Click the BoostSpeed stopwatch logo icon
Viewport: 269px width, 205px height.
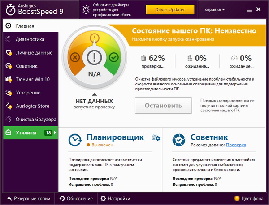10,10
